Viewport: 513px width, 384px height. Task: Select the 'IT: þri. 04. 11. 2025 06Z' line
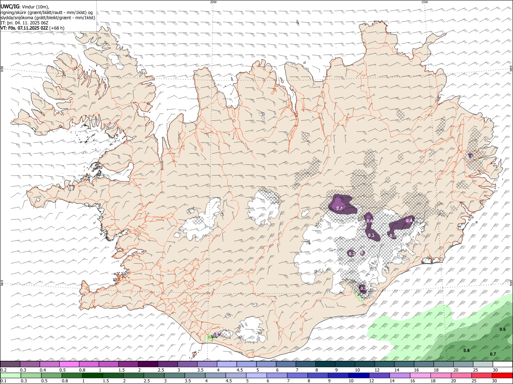[24, 23]
